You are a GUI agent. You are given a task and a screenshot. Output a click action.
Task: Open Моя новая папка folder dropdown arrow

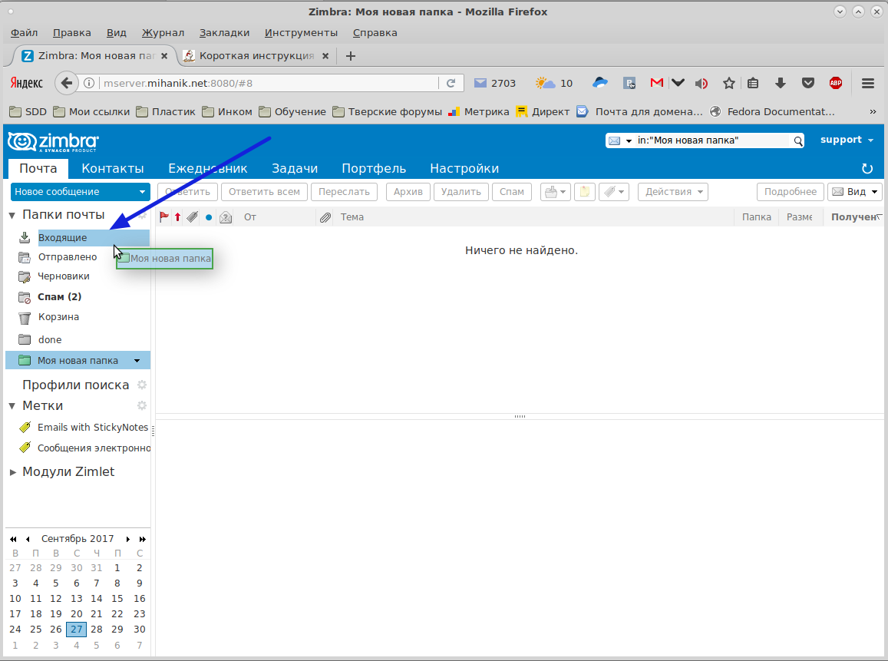point(137,361)
